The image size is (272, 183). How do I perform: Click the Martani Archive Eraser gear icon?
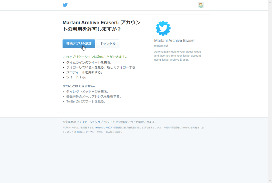point(163,28)
